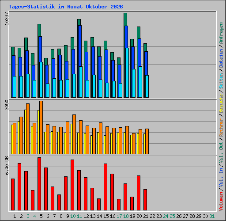
Task: Click the red Volumen bar for day 14
Action: [99, 204]
